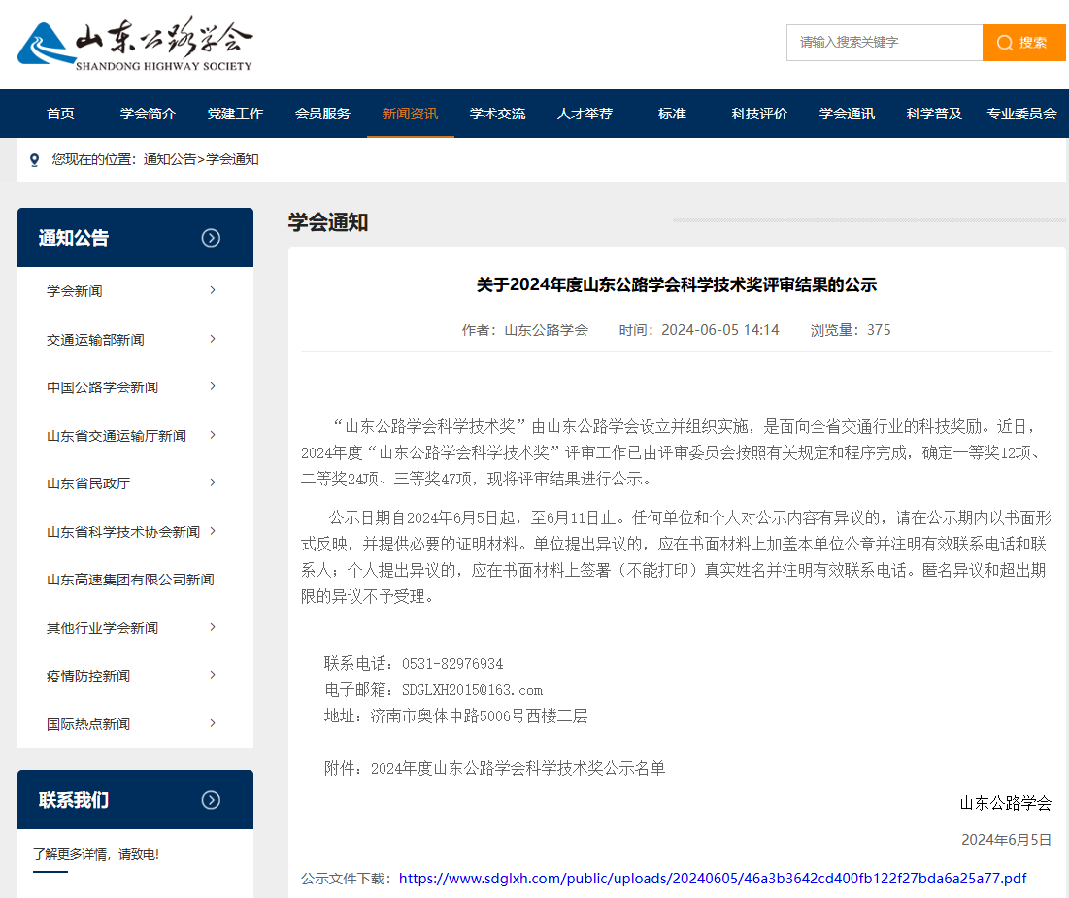Click the 学会通知 section heading
Viewport: 1069px width, 898px height.
328,222
